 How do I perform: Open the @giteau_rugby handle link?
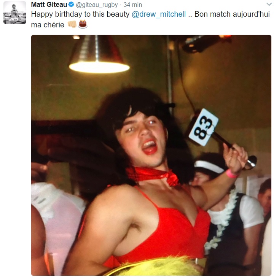[x=97, y=5]
